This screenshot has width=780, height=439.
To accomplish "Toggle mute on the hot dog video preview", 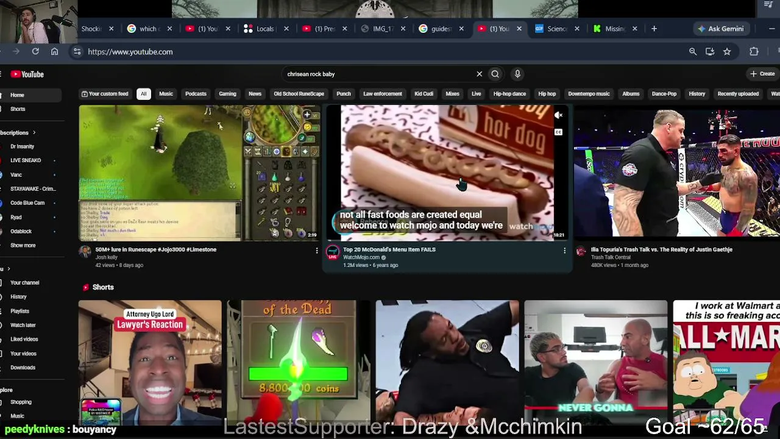I will pos(558,115).
